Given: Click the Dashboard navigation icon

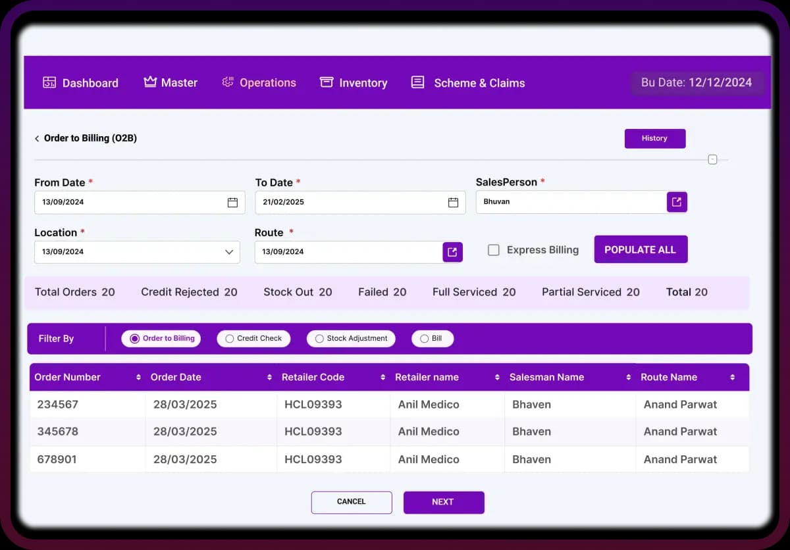Looking at the screenshot, I should [x=47, y=82].
